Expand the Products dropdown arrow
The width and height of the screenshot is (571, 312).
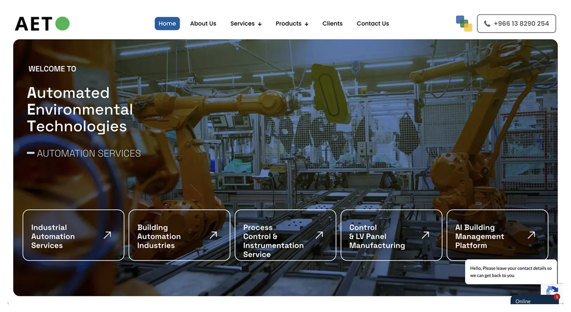click(x=307, y=24)
